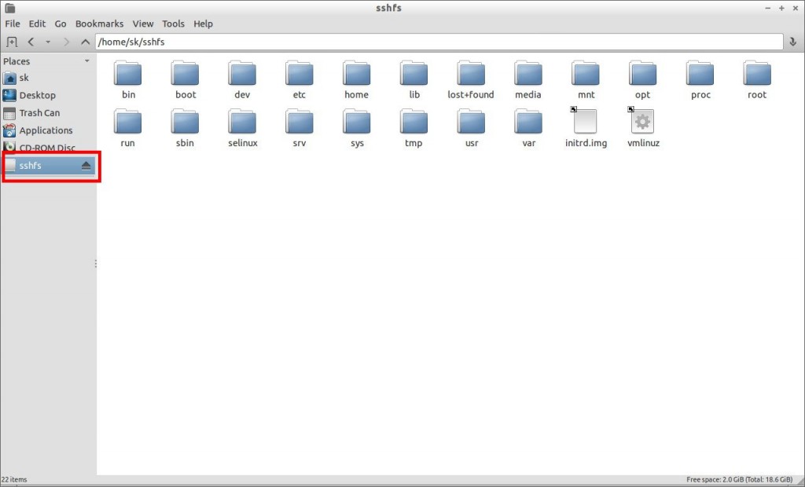Select the initrd.img file icon
The image size is (805, 487).
pyautogui.click(x=585, y=122)
